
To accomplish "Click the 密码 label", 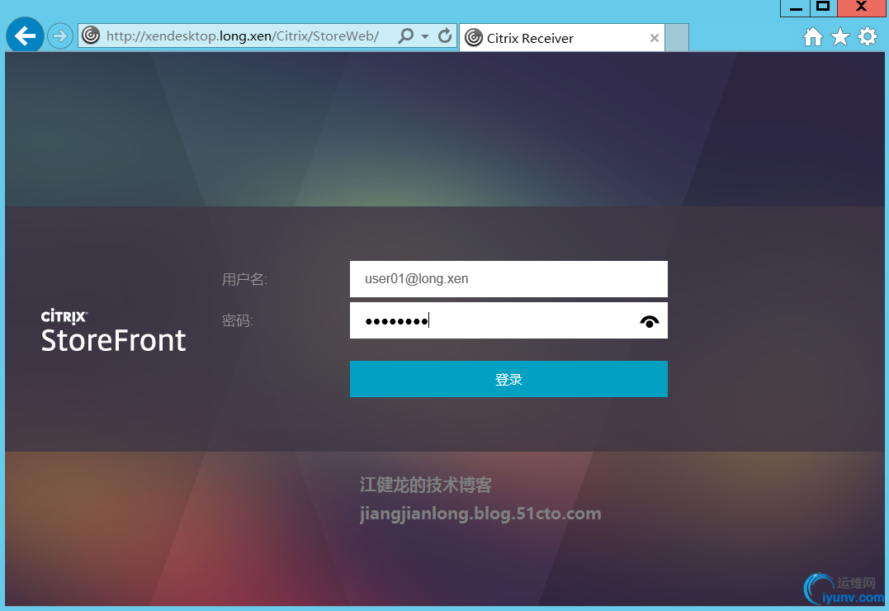I will tap(238, 320).
